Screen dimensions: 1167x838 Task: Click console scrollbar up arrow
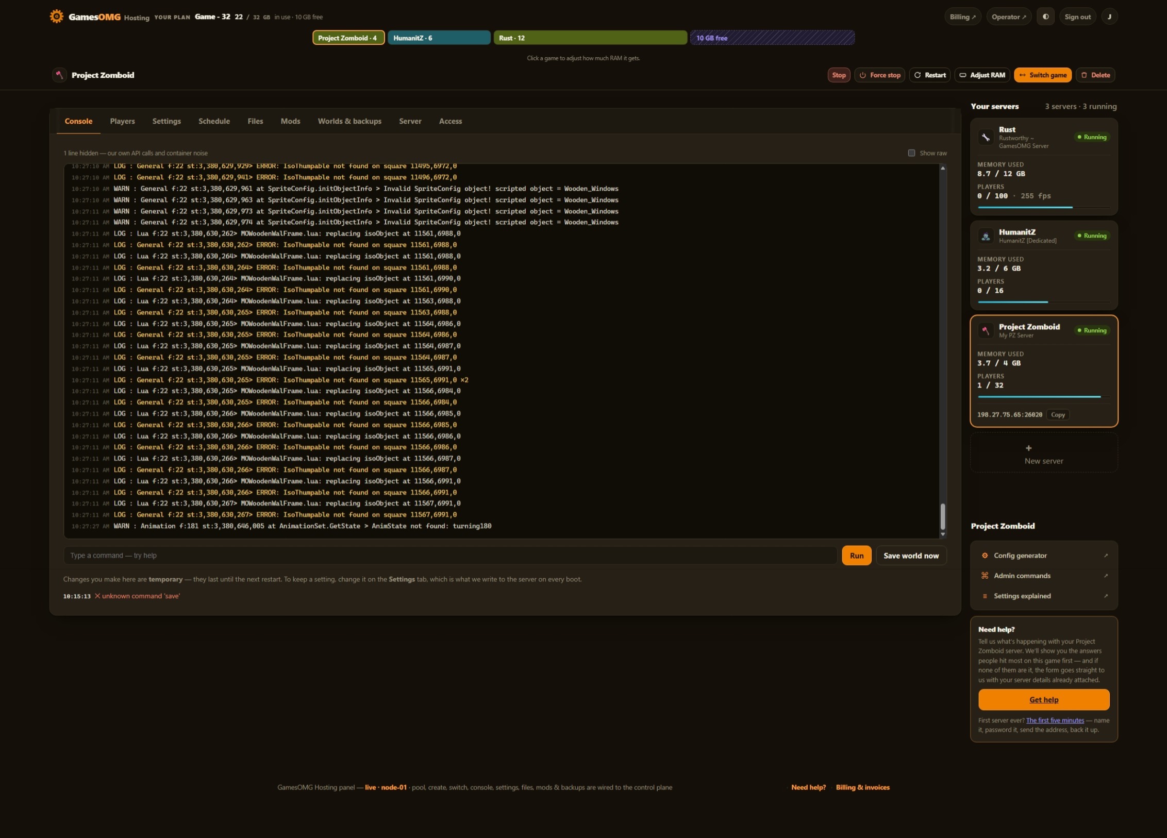click(x=943, y=168)
